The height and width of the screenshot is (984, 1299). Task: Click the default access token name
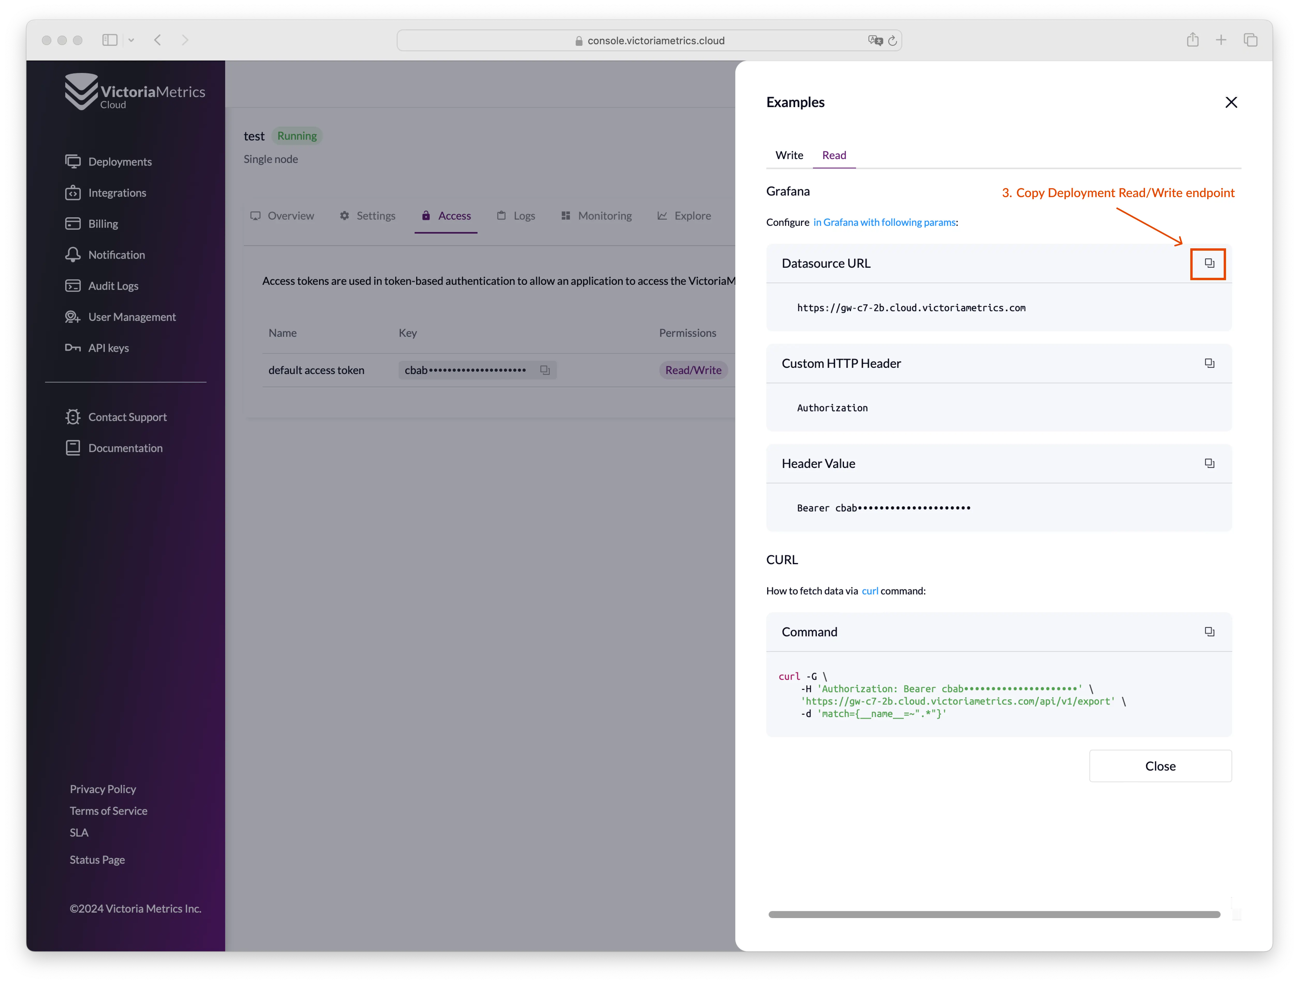pos(316,370)
